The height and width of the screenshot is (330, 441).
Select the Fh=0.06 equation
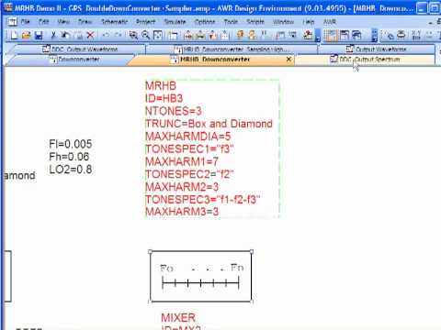[69, 157]
